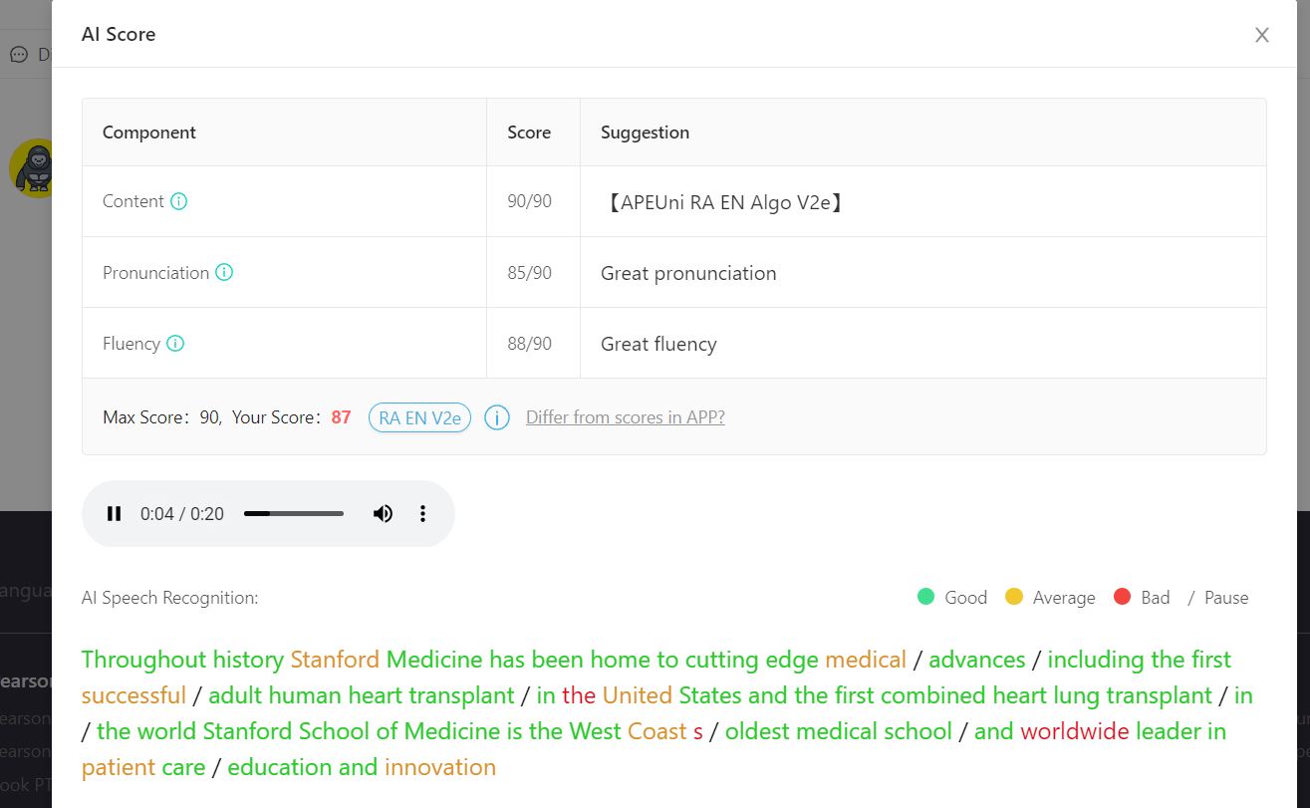Click the RA EN V2e badge
Screen dimensions: 1310x808
coord(419,417)
